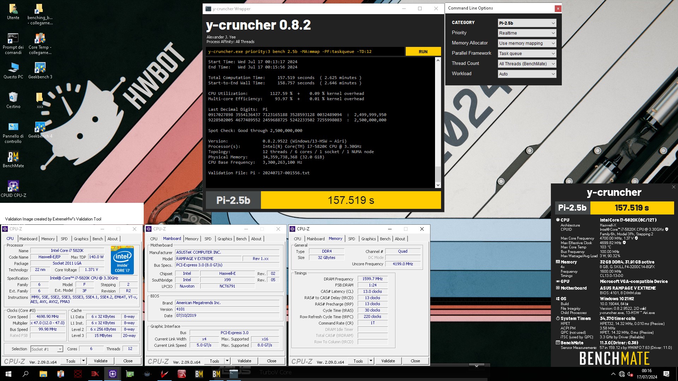Image resolution: width=678 pixels, height=381 pixels.
Task: Open the Workload dropdown set to Auto
Action: click(x=527, y=74)
